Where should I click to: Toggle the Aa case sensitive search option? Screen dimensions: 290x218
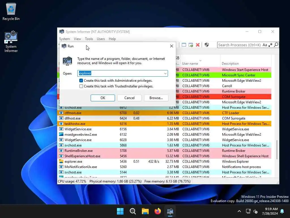click(x=265, y=45)
